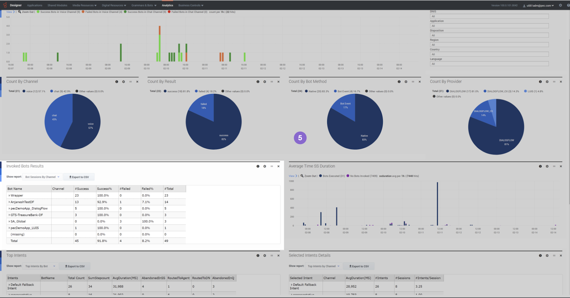Open Top Intents By Bot report dropdown
The height and width of the screenshot is (298, 570).
(40, 266)
